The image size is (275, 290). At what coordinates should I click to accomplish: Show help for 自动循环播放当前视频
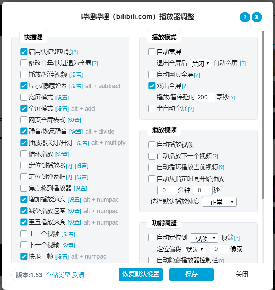tap(221, 168)
